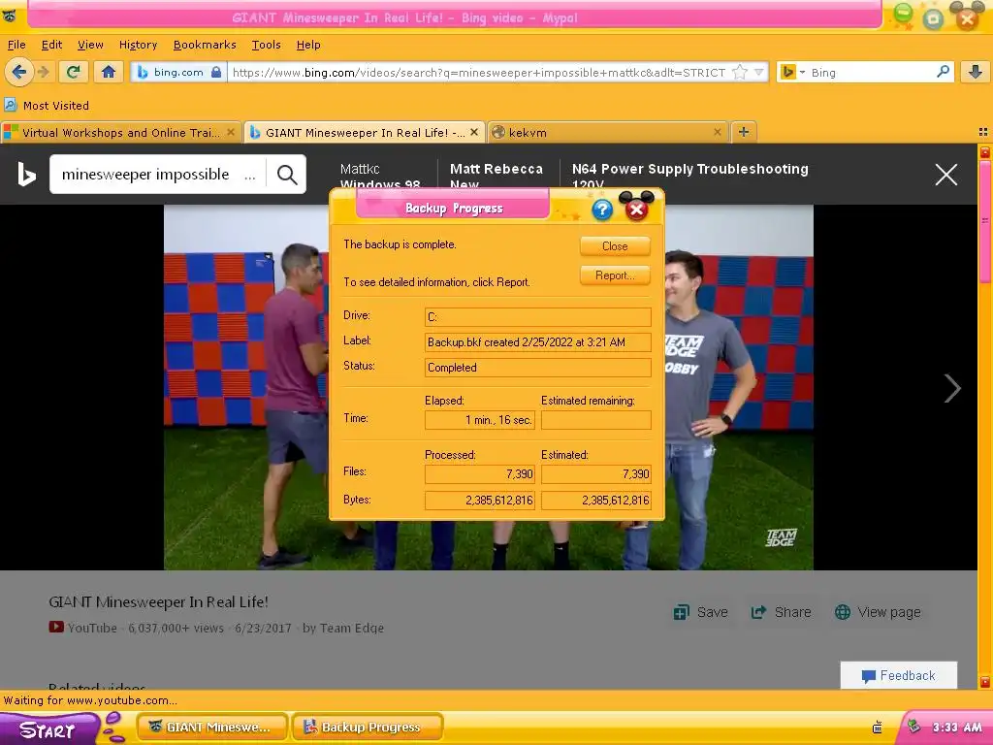Close the kekvm tab
Image resolution: width=993 pixels, height=745 pixels.
coord(717,132)
